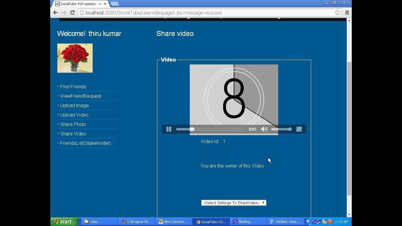The height and width of the screenshot is (226, 402).
Task: Open the Select Settings To ShareVideo dropdown
Action: (234, 203)
